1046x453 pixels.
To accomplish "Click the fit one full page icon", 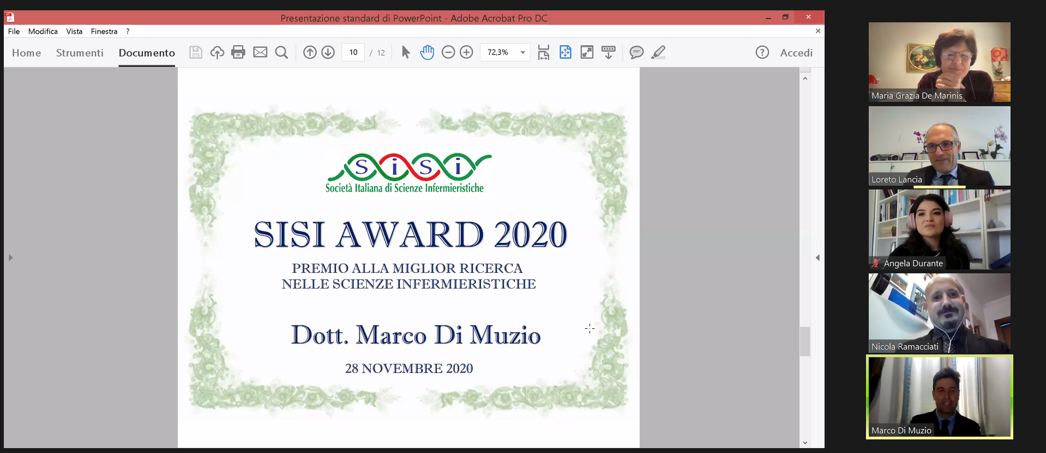I will [x=566, y=52].
